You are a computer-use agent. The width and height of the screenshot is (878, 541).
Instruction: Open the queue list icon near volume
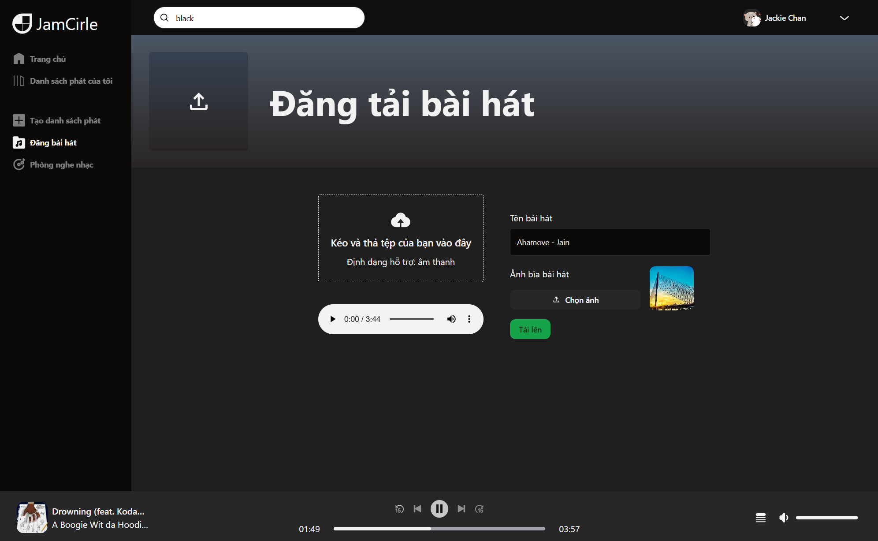click(760, 517)
